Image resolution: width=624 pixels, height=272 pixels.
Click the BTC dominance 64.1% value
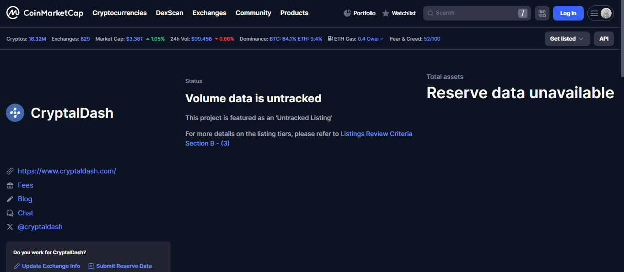pyautogui.click(x=283, y=39)
